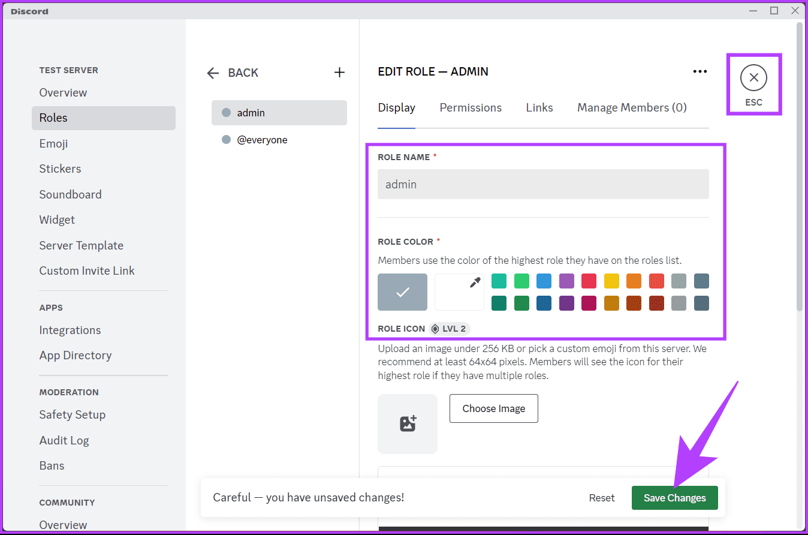Click the back arrow icon
The image size is (808, 535).
click(213, 73)
